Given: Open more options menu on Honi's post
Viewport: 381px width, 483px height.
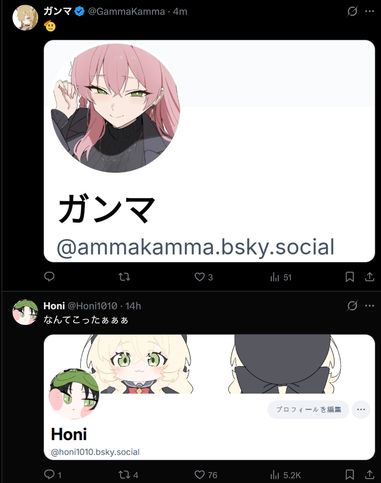Looking at the screenshot, I should pos(369,305).
